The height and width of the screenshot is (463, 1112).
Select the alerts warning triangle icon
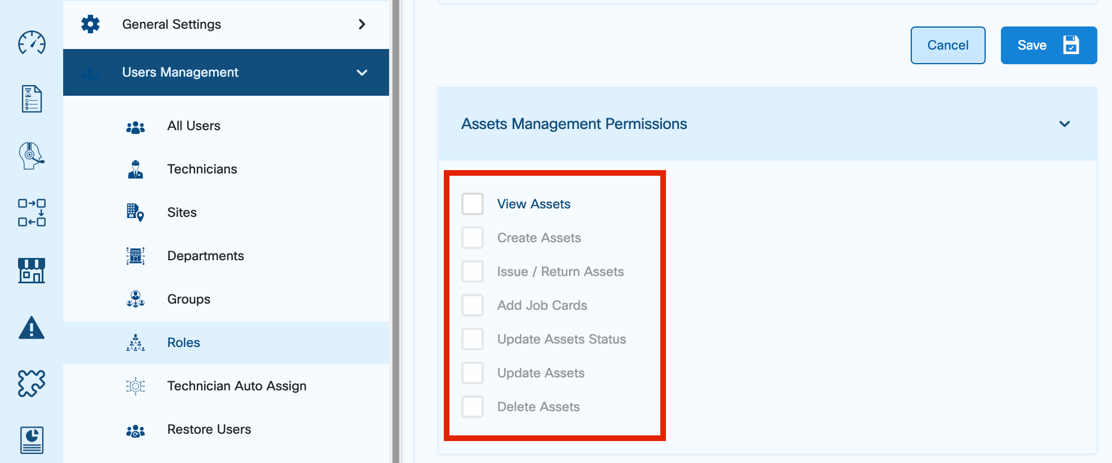[x=32, y=328]
